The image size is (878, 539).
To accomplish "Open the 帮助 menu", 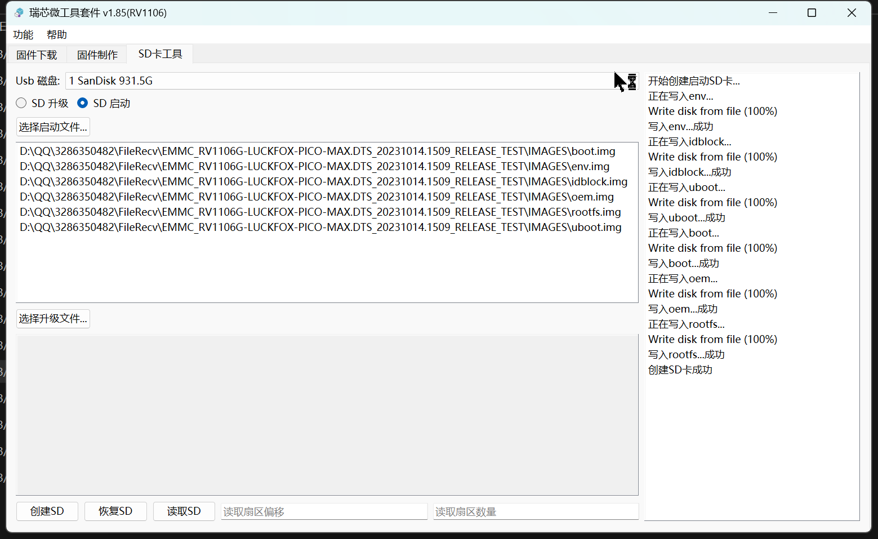I will (x=57, y=35).
